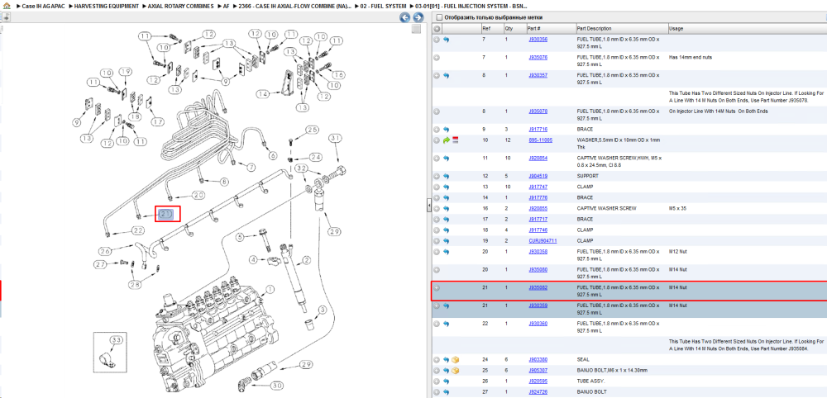
Task: Open AXIAL ROTARY COMBINES breadcrumb
Action: tap(181, 6)
